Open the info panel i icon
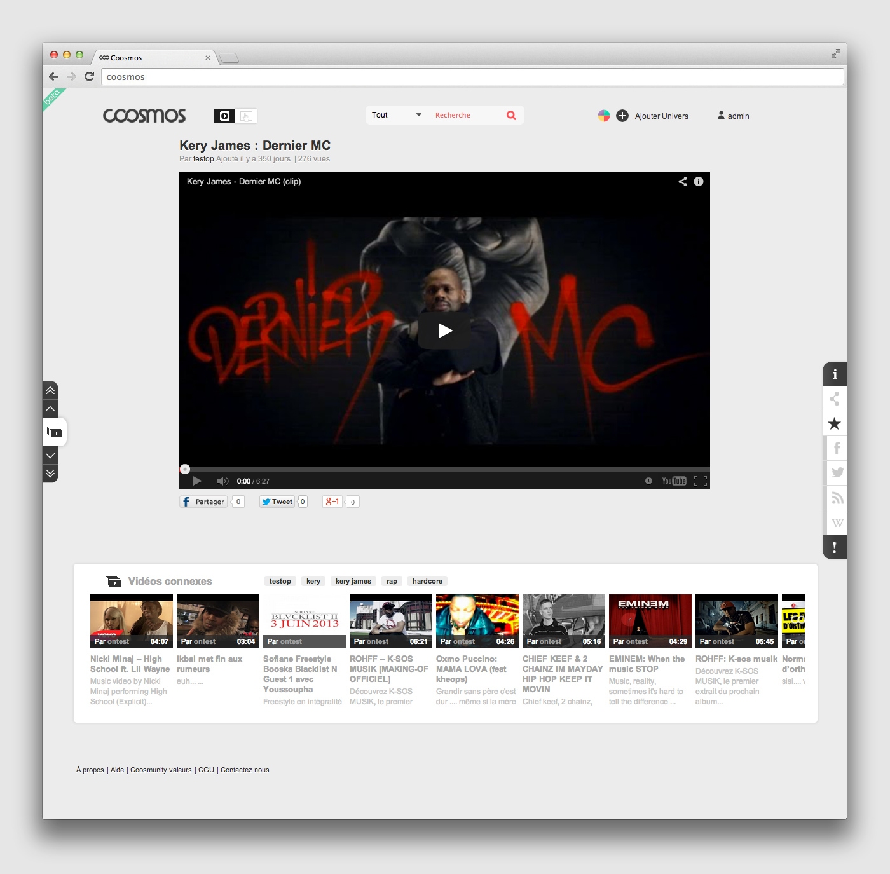890x874 pixels. 835,374
